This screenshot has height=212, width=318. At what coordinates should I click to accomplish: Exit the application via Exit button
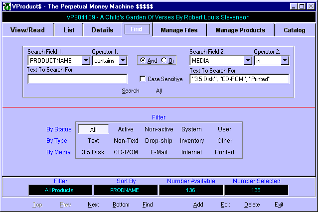(x=279, y=205)
